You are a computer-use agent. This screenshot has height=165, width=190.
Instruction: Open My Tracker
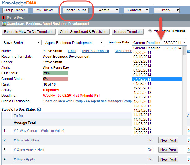tap(45, 10)
